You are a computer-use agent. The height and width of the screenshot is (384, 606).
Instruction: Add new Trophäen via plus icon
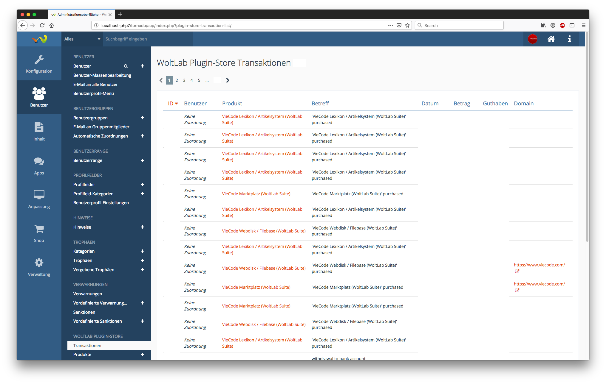143,260
